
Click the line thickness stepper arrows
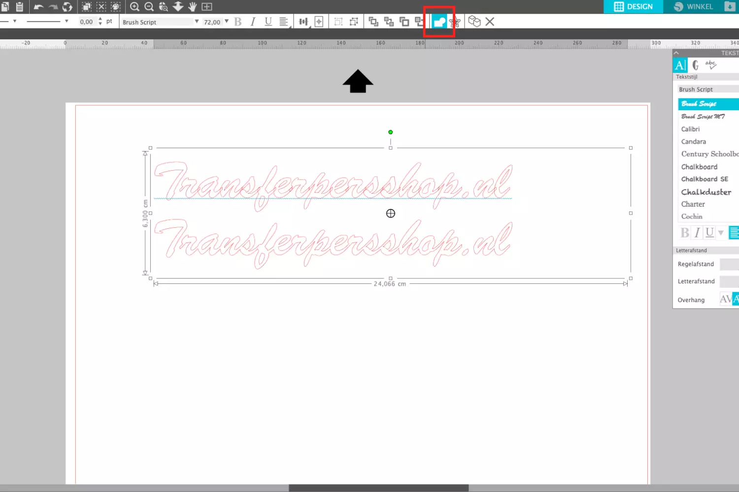100,21
